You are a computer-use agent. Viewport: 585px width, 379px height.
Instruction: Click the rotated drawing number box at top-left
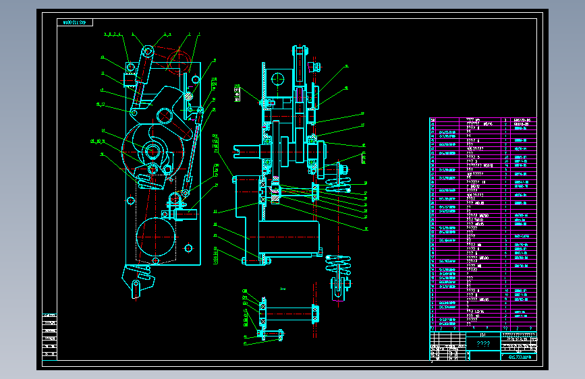click(x=75, y=22)
